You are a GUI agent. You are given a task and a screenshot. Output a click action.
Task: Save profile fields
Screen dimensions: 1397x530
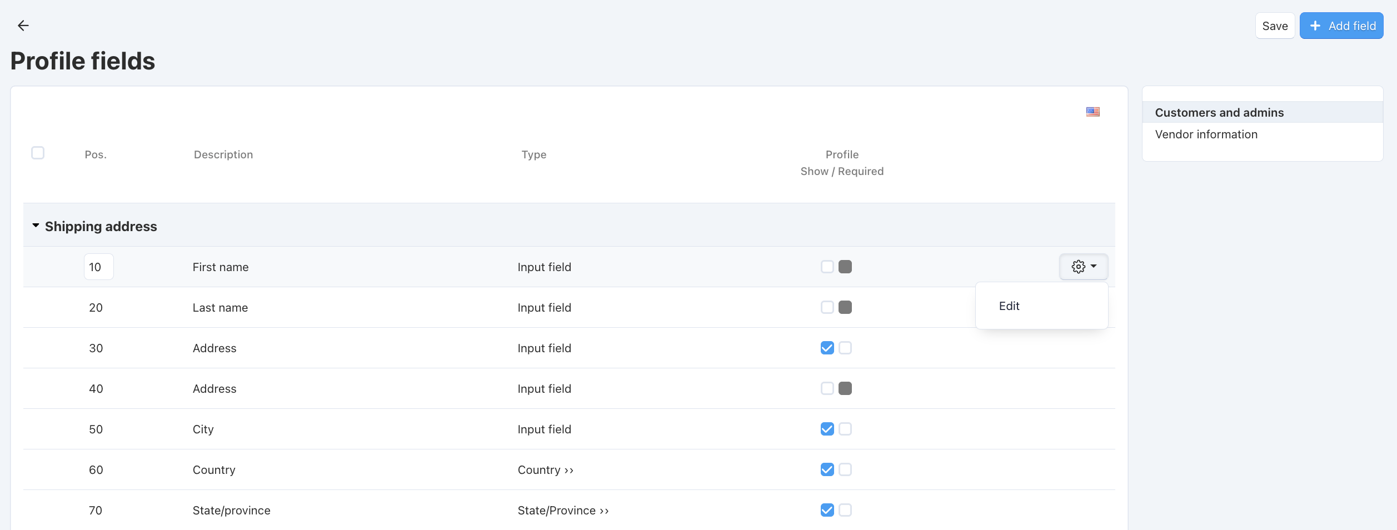click(1275, 26)
